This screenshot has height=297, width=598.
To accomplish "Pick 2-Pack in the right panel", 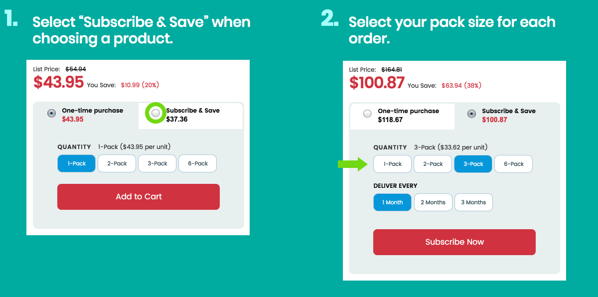I will (x=433, y=164).
